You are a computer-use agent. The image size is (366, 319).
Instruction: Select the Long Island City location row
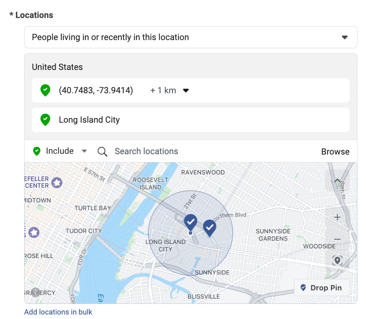tap(190, 120)
